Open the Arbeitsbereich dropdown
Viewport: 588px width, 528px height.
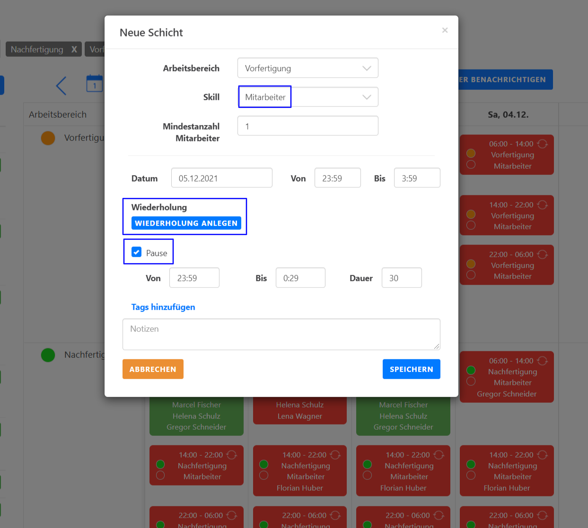click(307, 68)
